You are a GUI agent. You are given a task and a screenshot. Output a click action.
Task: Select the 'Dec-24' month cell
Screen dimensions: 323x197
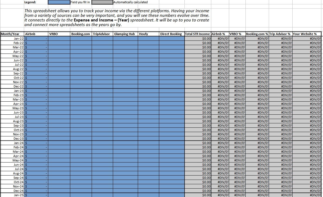point(12,191)
